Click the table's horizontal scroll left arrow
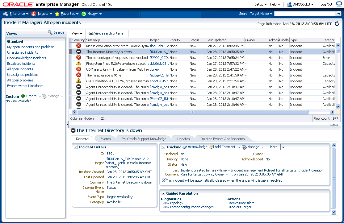The height and width of the screenshot is (223, 344). click(x=74, y=112)
